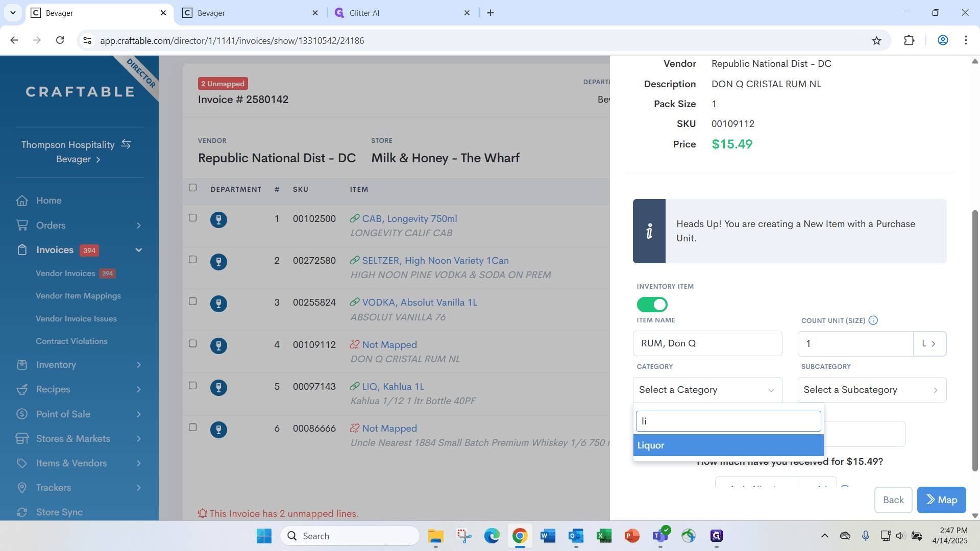Image resolution: width=980 pixels, height=551 pixels.
Task: Check the box for SKU 00086666
Action: point(192,428)
